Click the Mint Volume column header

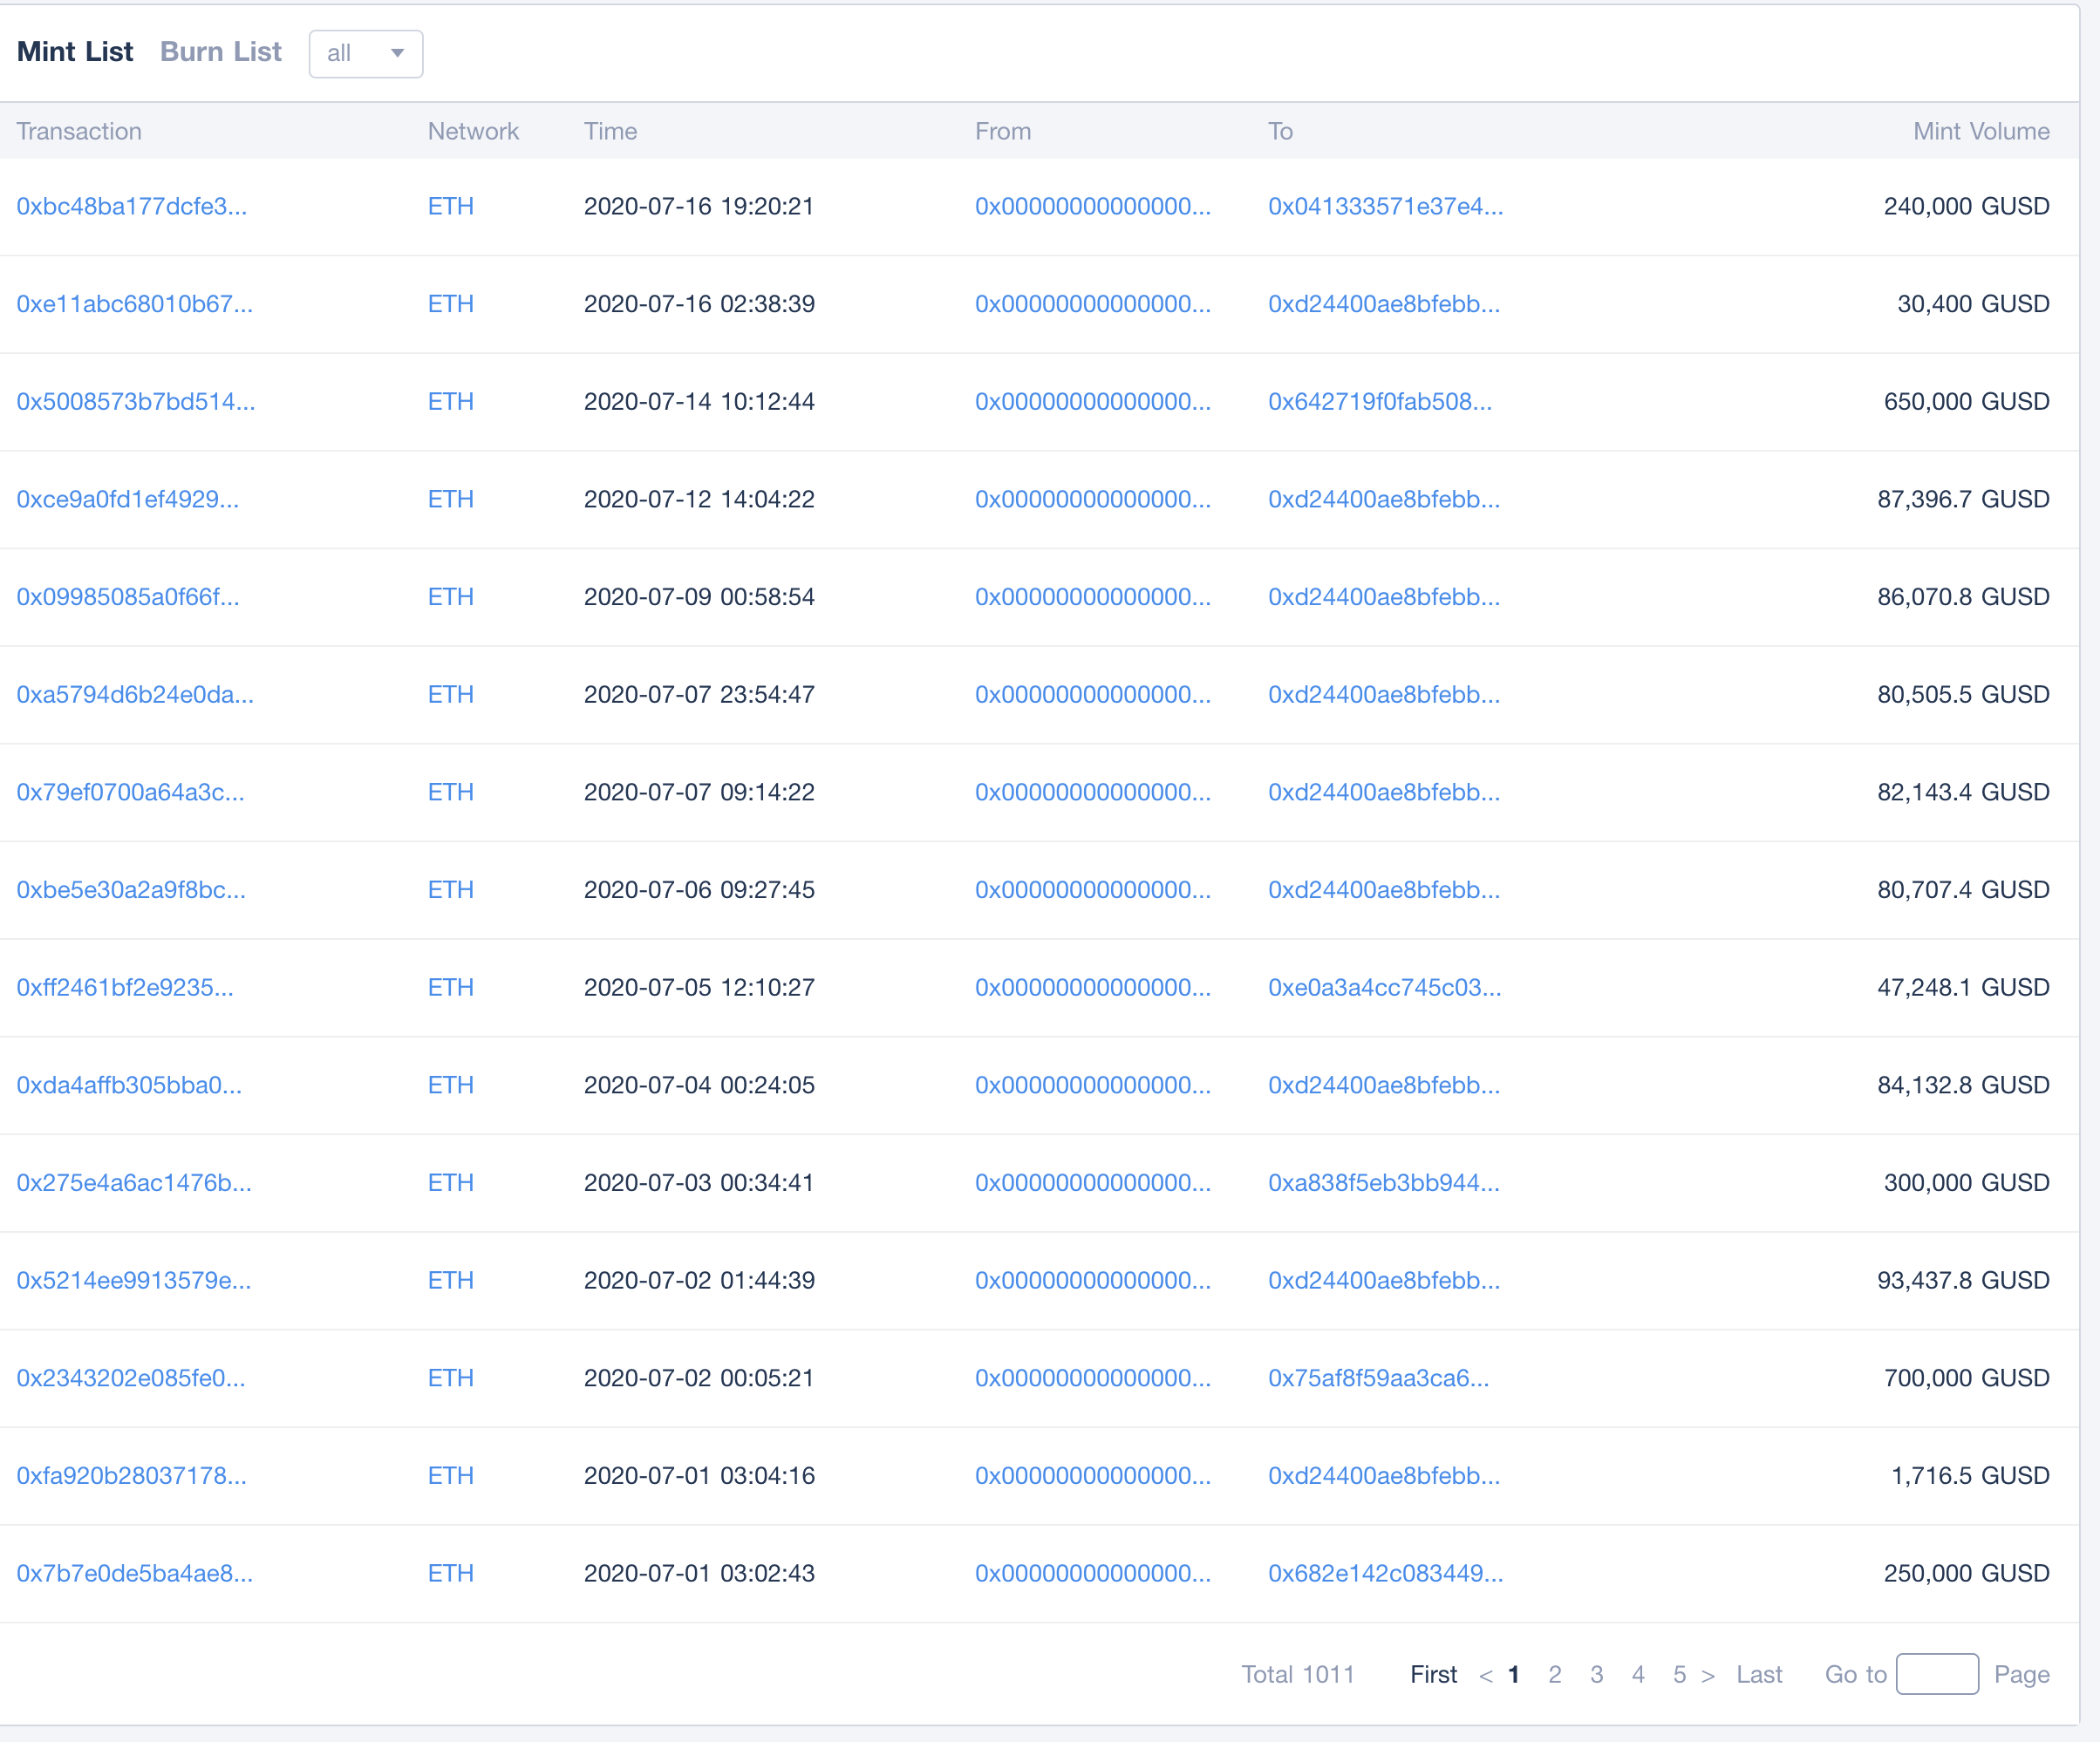click(x=1981, y=131)
